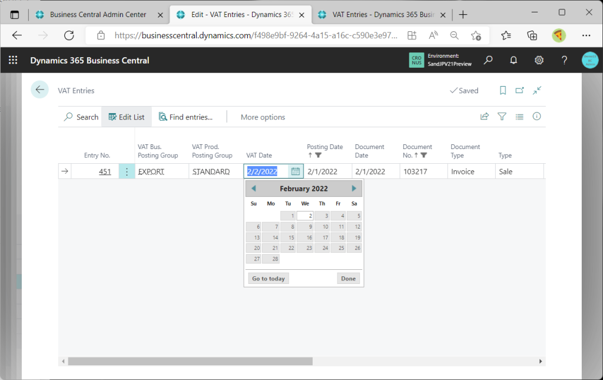Open the browser read aloud icon

433,35
